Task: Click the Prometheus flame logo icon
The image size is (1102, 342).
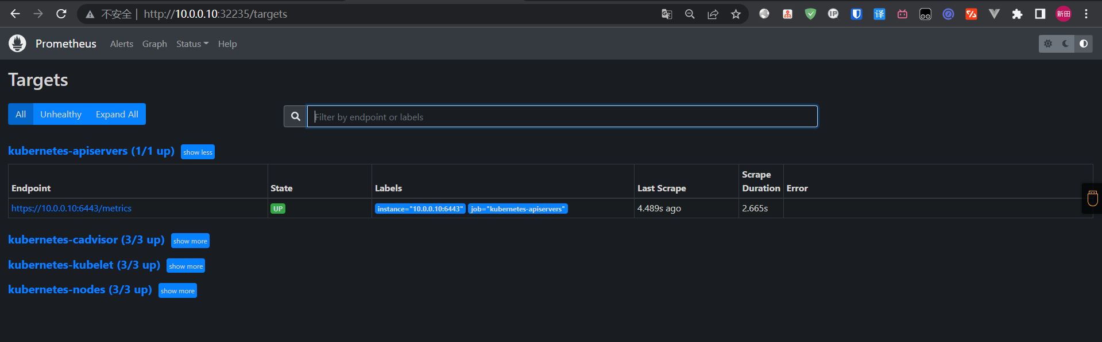Action: pyautogui.click(x=17, y=44)
